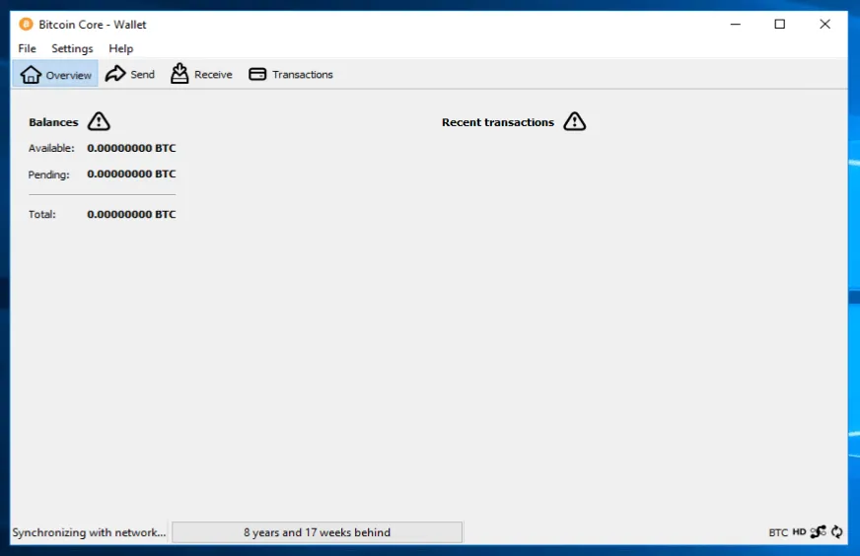Select the Available balance value
Screen dimensions: 860x556
tap(131, 148)
